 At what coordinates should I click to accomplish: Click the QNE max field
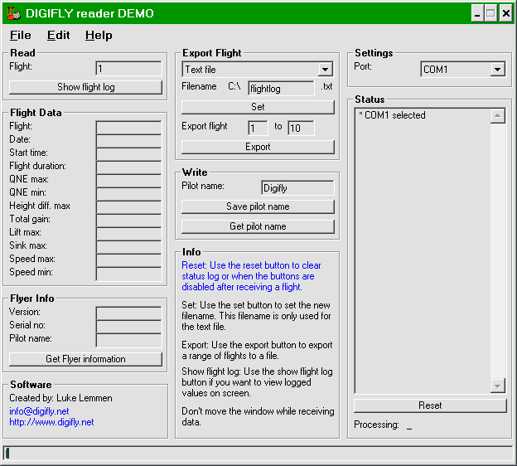click(129, 181)
